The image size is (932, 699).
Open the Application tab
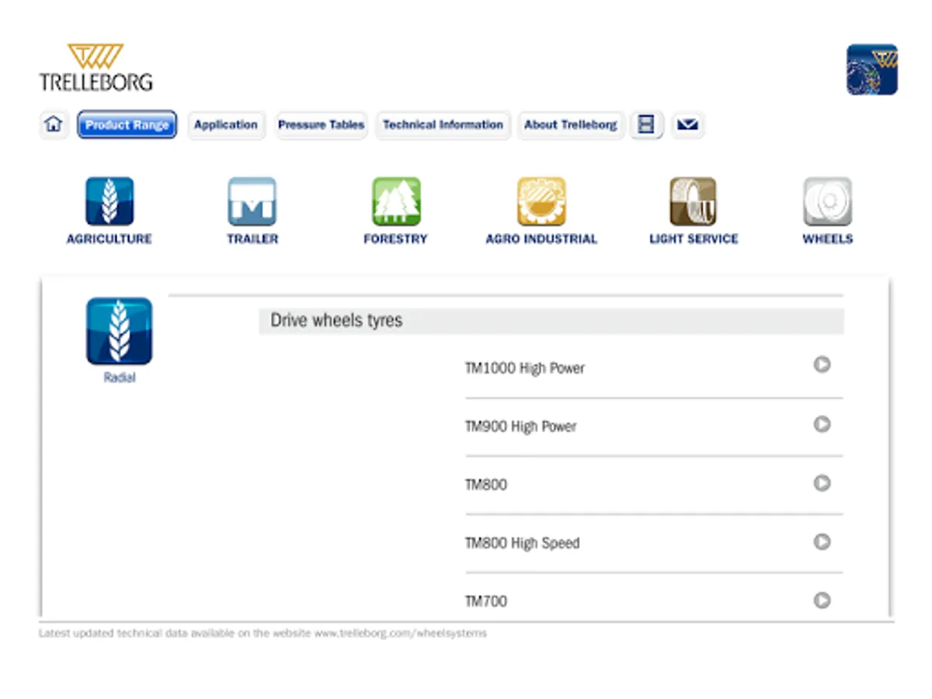coord(226,124)
